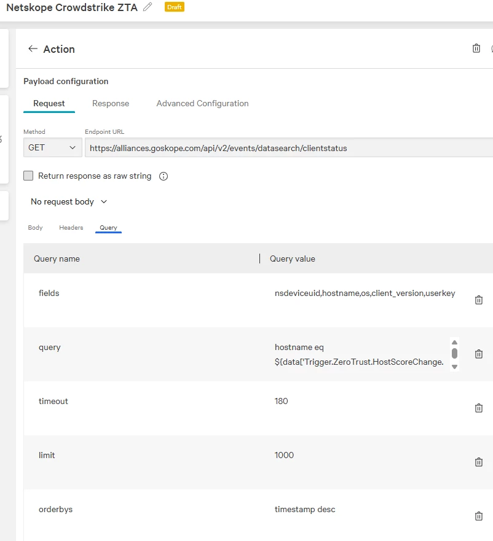
Task: Switch to the Request tab
Action: pyautogui.click(x=49, y=104)
